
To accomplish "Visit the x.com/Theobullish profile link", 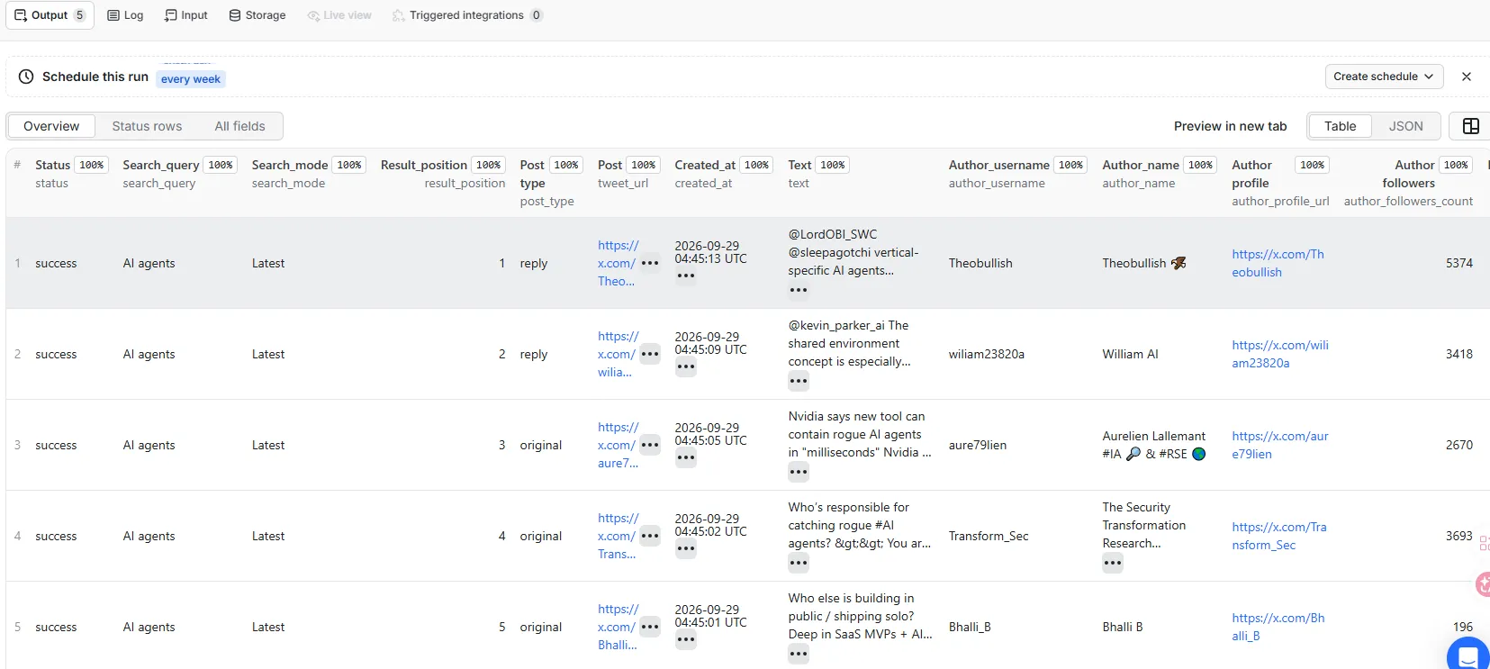I will (x=1278, y=263).
